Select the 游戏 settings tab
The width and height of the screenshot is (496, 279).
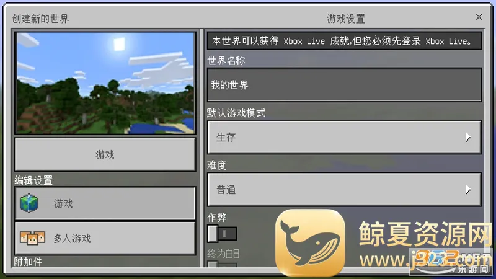(105, 203)
